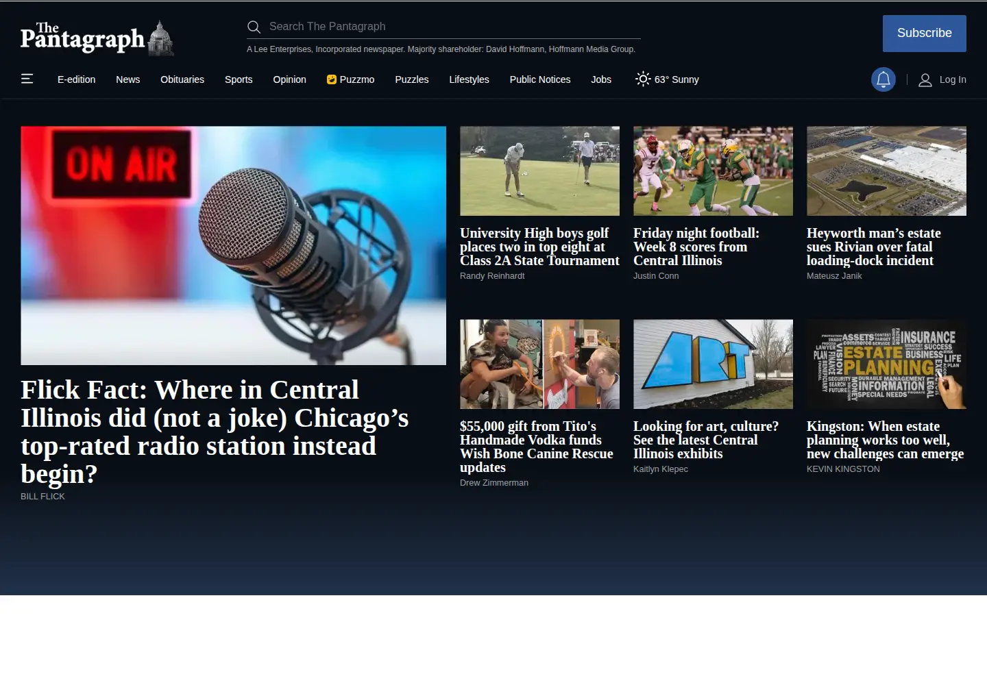The width and height of the screenshot is (987, 685).
Task: Open the Jobs page
Action: tap(601, 79)
